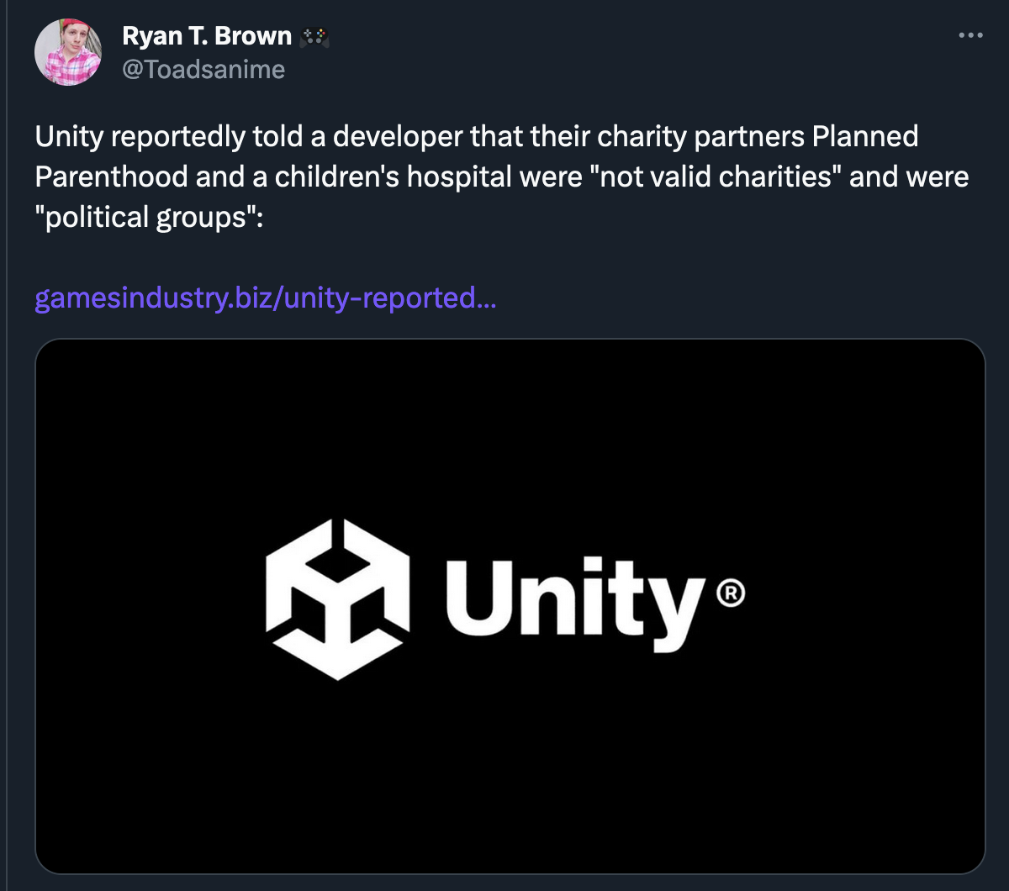Click the Unity cube logo in the preview
Screen dimensions: 1009x891
point(338,598)
